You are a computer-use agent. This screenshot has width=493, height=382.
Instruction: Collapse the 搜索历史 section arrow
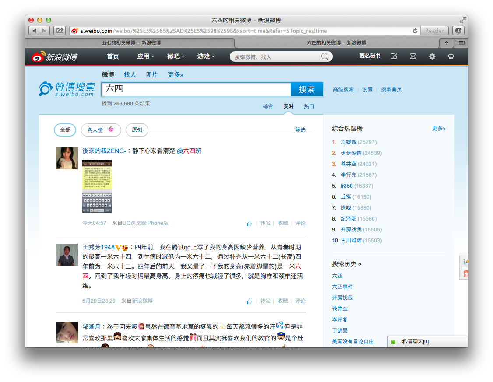point(360,264)
